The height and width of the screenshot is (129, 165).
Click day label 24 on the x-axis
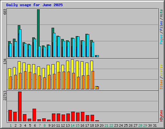click(121, 125)
